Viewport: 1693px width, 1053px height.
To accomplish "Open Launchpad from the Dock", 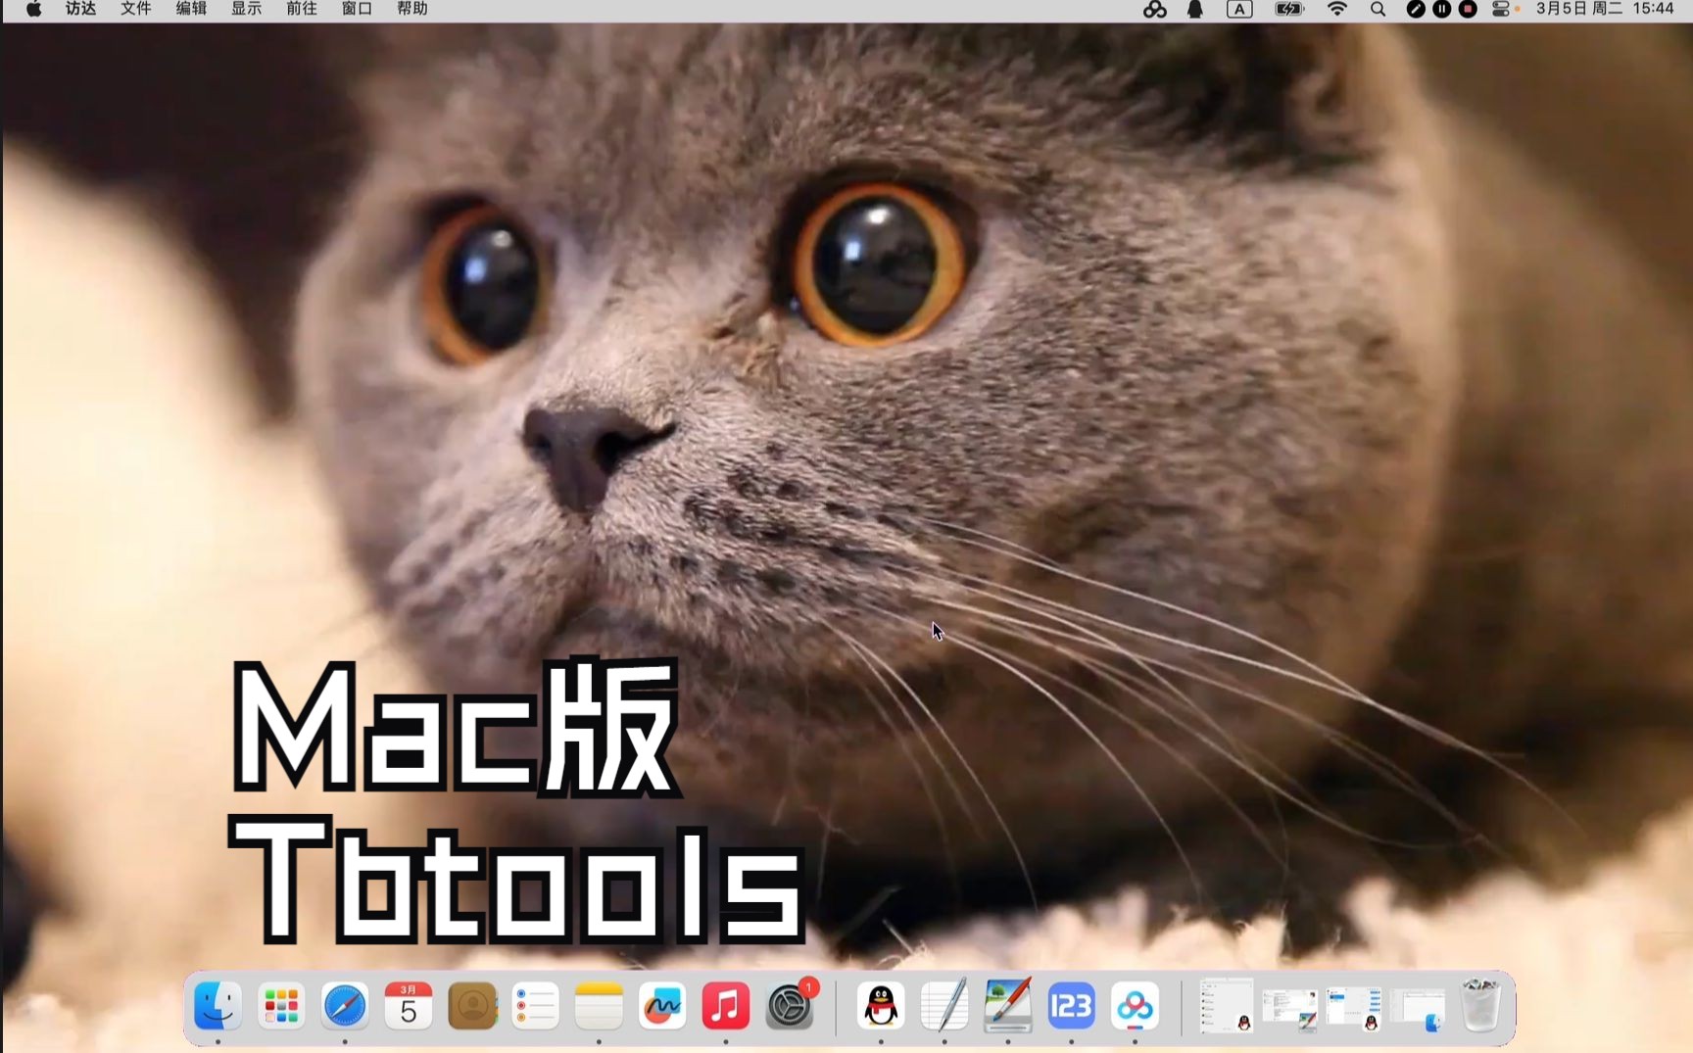I will (x=281, y=1007).
